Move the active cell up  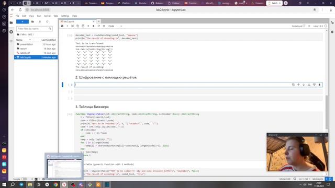coord(298,85)
